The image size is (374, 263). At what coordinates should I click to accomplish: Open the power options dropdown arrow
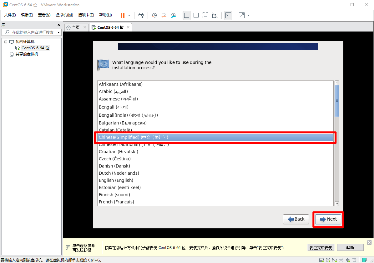(x=129, y=15)
